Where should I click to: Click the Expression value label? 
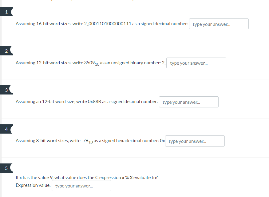click(x=33, y=185)
